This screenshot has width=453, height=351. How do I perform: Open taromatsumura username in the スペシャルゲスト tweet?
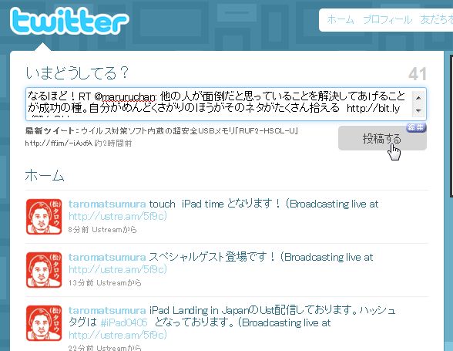(107, 257)
